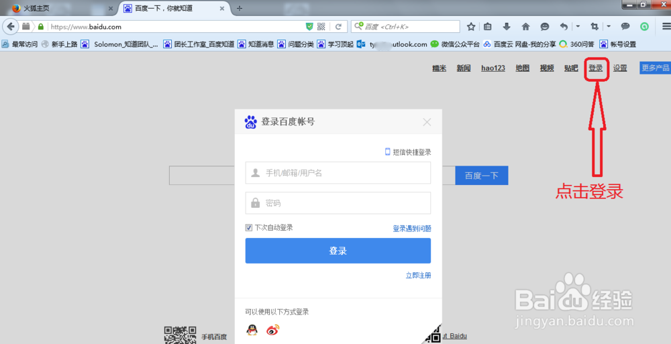Open the 团长工作室_百度知道 bookmark
The image size is (671, 344).
(x=199, y=44)
